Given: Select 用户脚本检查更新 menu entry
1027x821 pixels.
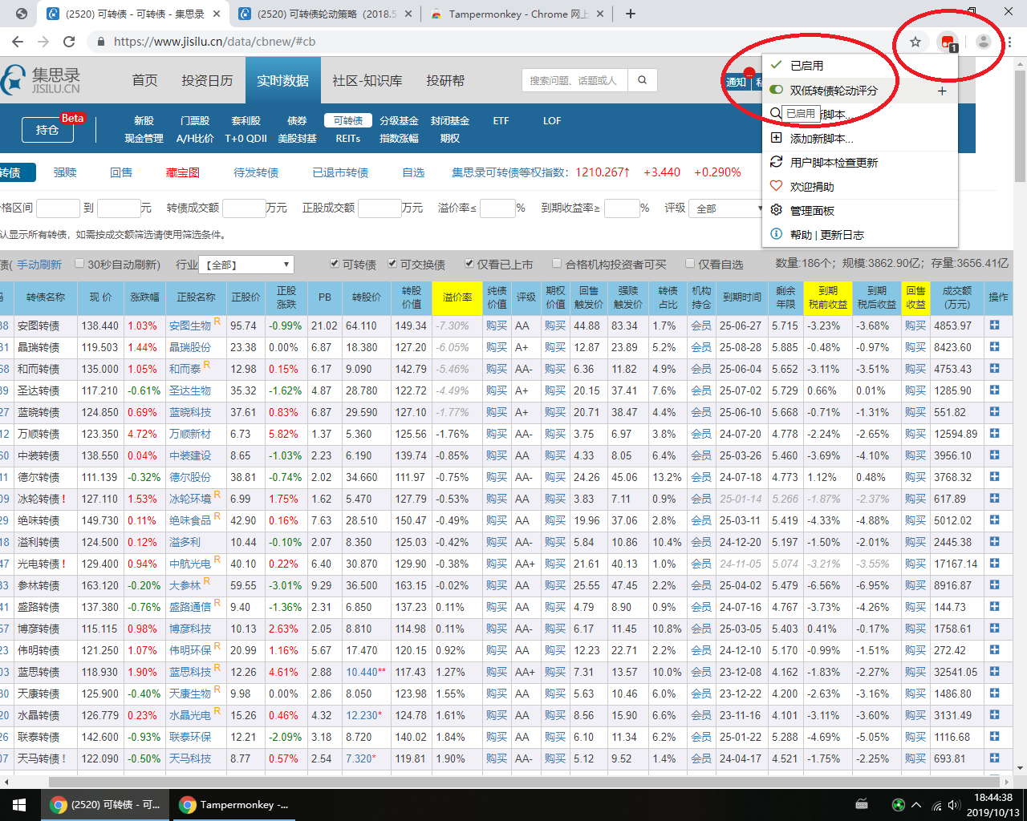Looking at the screenshot, I should [x=833, y=163].
